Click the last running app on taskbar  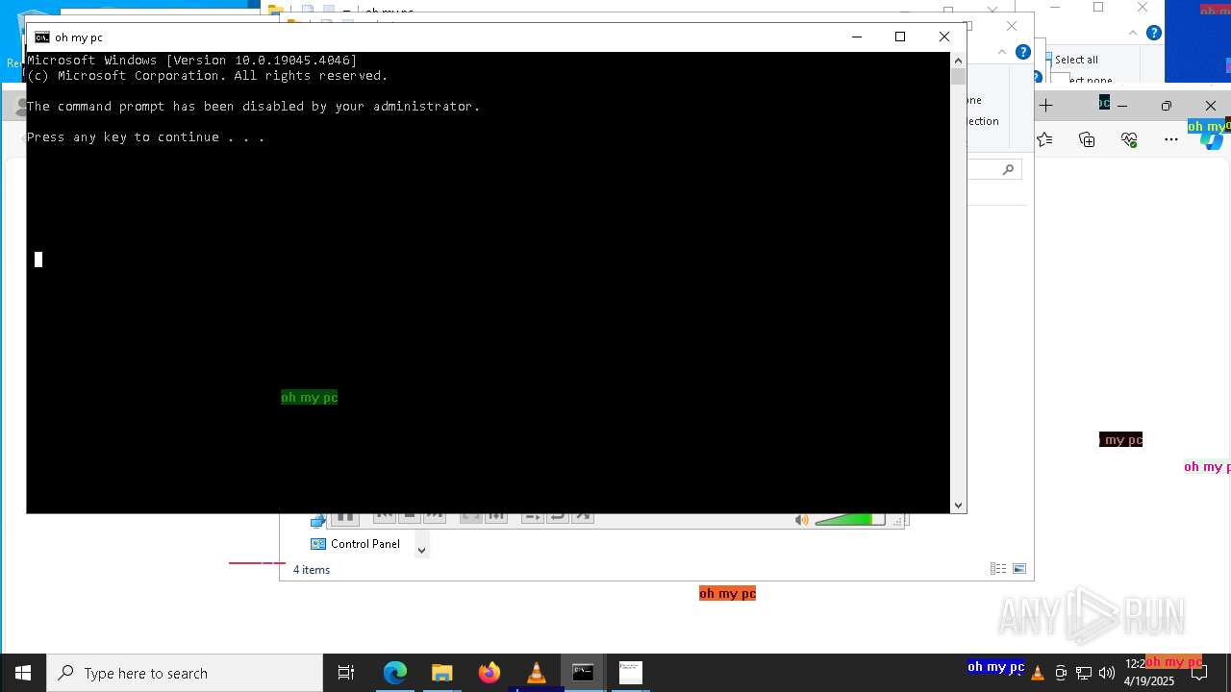(x=630, y=673)
